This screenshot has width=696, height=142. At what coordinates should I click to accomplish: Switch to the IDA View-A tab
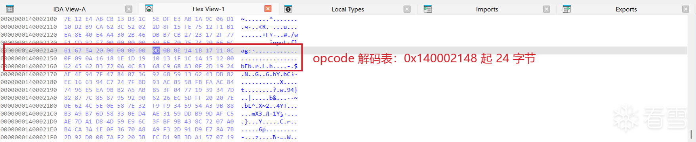(x=69, y=9)
